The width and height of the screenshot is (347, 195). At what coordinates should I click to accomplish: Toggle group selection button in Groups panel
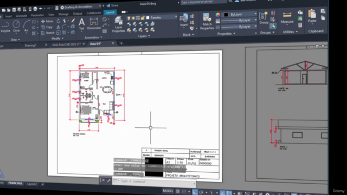pos(273,26)
